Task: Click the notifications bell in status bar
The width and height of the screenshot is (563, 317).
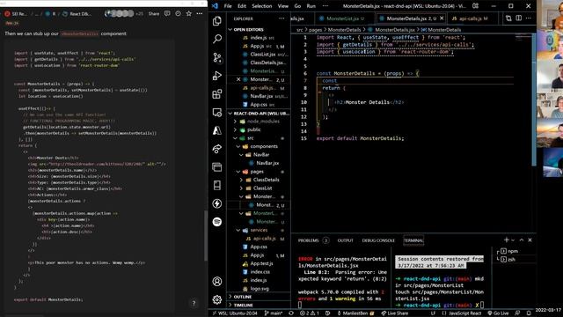Action: click(x=529, y=313)
